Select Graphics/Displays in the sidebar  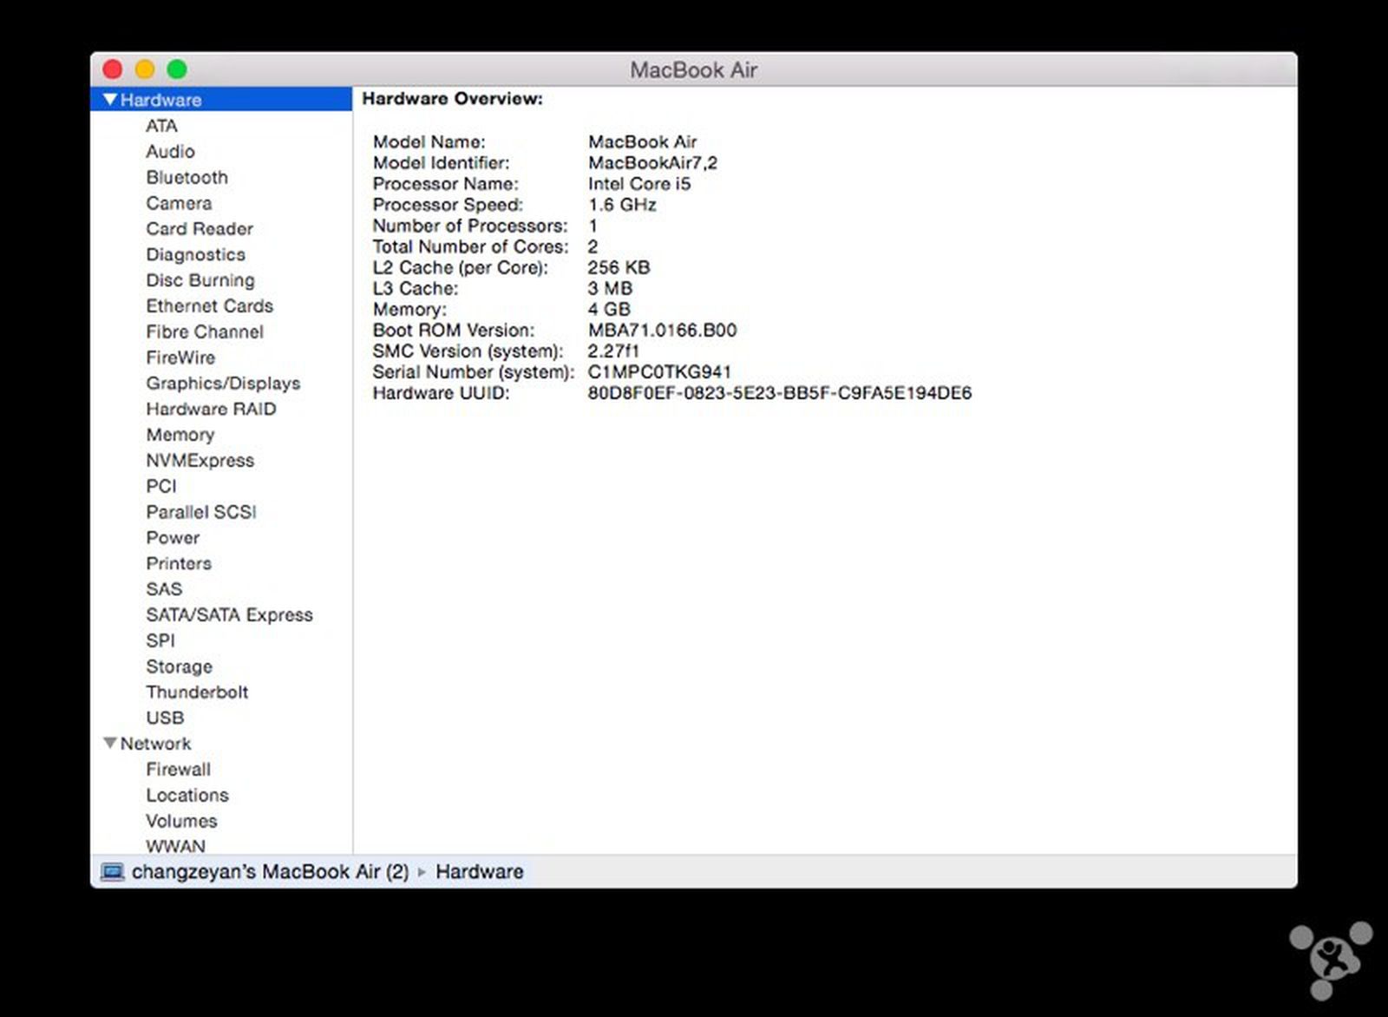tap(223, 383)
